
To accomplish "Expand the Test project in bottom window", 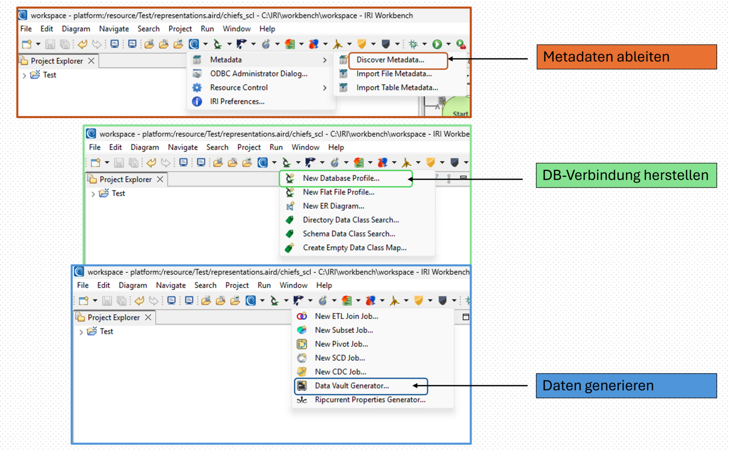I will pyautogui.click(x=81, y=332).
